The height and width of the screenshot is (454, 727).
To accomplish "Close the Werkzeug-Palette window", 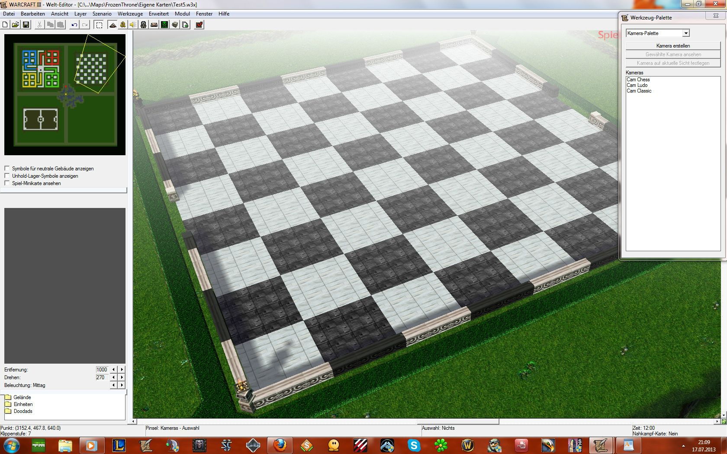I will point(715,16).
